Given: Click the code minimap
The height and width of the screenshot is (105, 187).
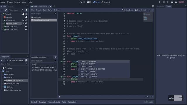Looking at the screenshot, I should coord(148,17).
